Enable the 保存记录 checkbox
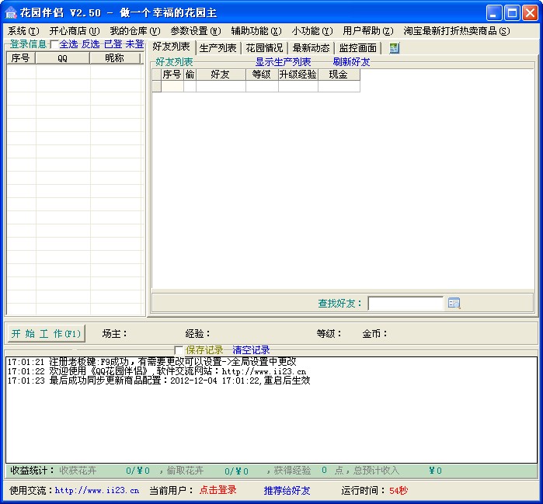543x504 pixels. click(179, 350)
